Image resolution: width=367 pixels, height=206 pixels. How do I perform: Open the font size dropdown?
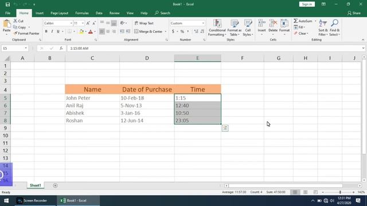83,23
